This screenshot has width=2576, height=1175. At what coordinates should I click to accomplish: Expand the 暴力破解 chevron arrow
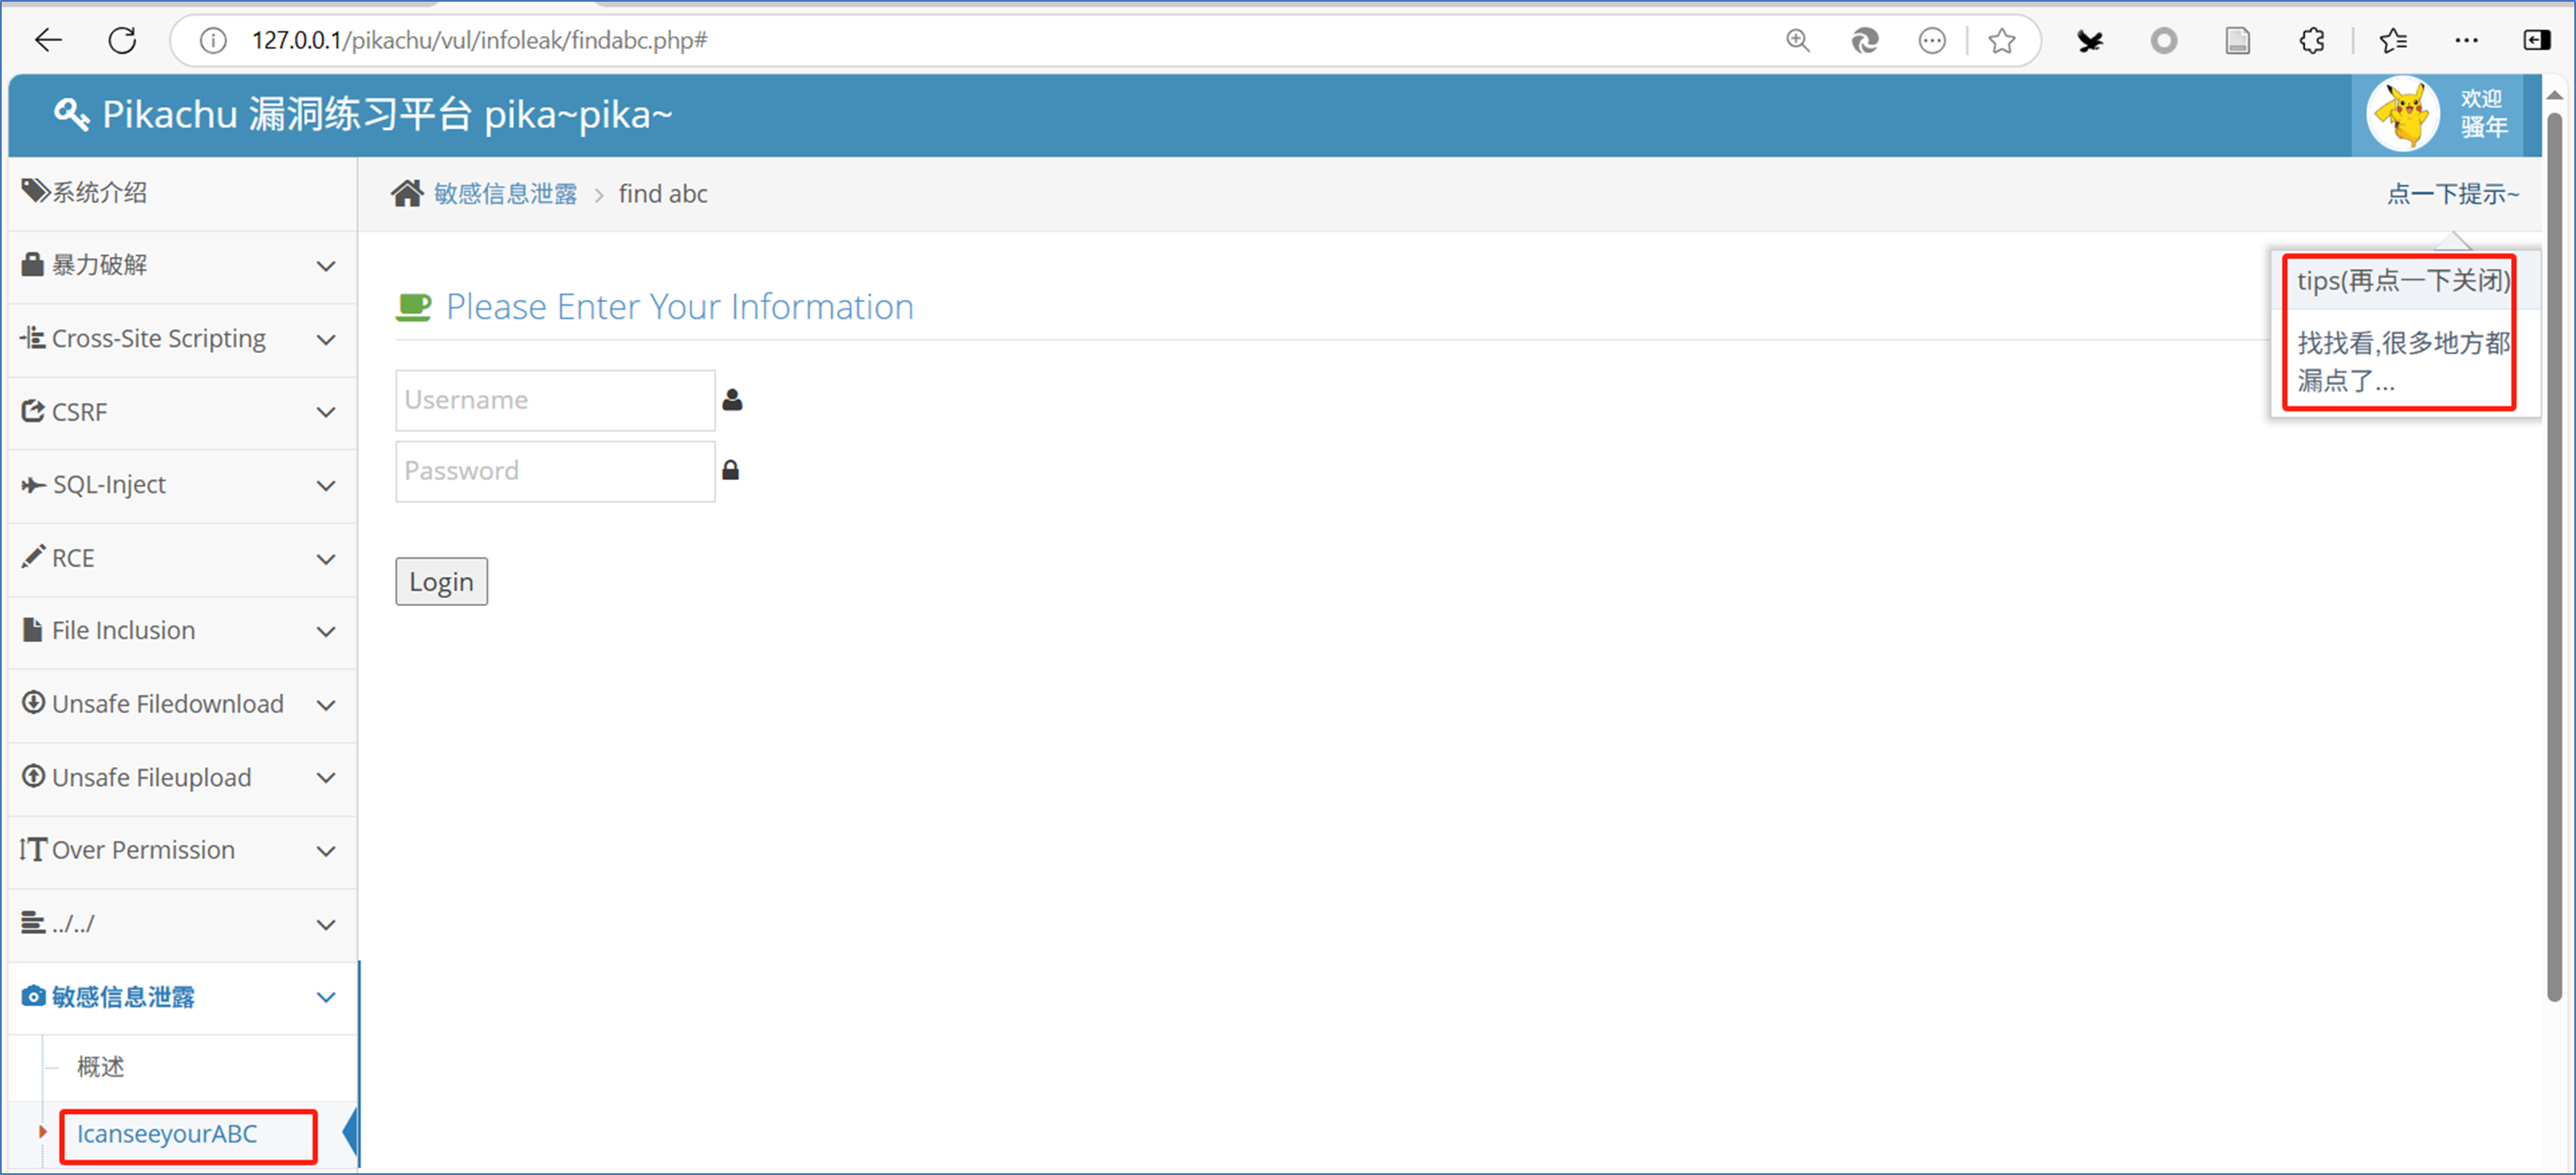(x=325, y=266)
